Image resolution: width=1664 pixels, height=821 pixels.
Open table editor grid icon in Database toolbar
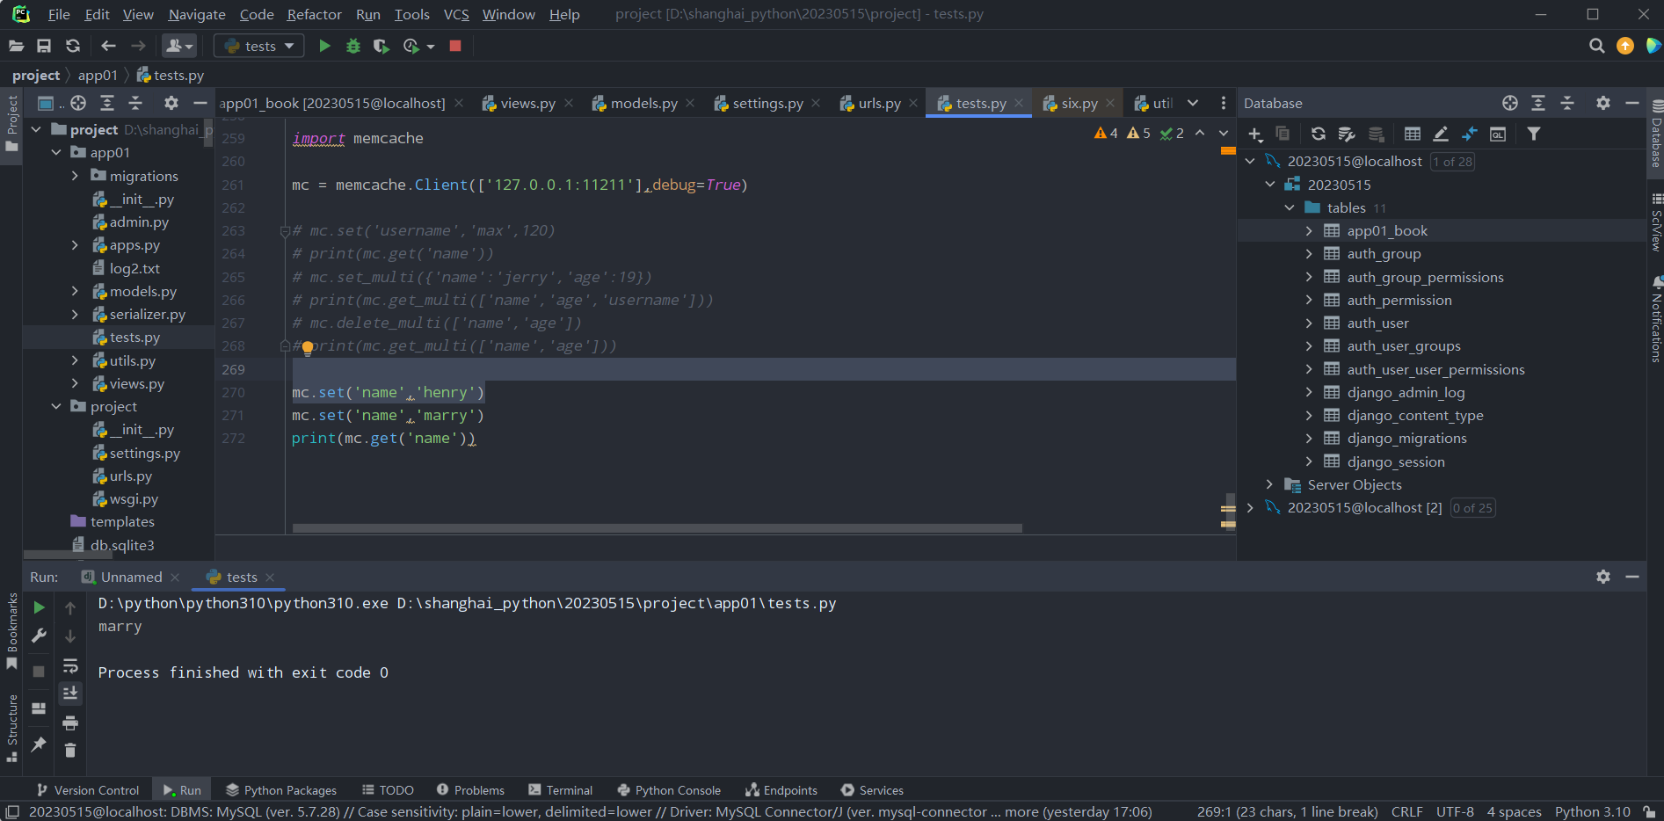click(1413, 134)
